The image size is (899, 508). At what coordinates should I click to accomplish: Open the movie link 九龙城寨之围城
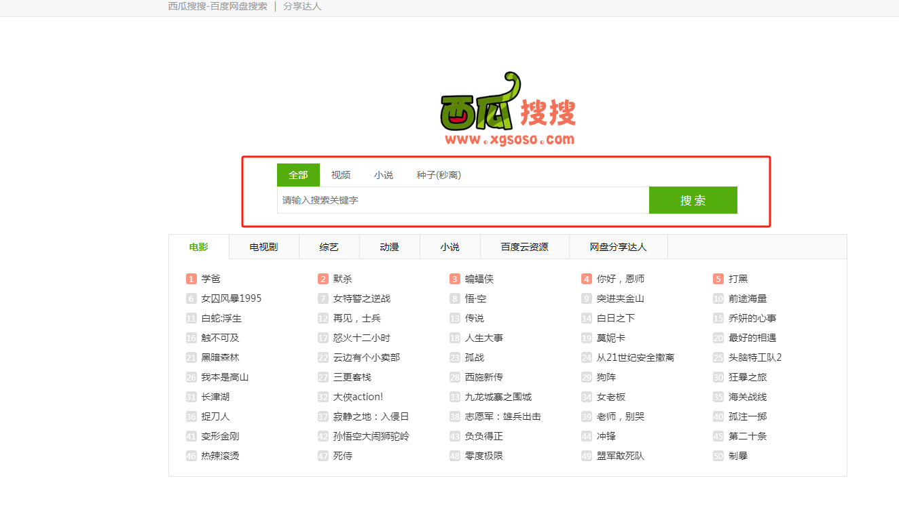(498, 397)
